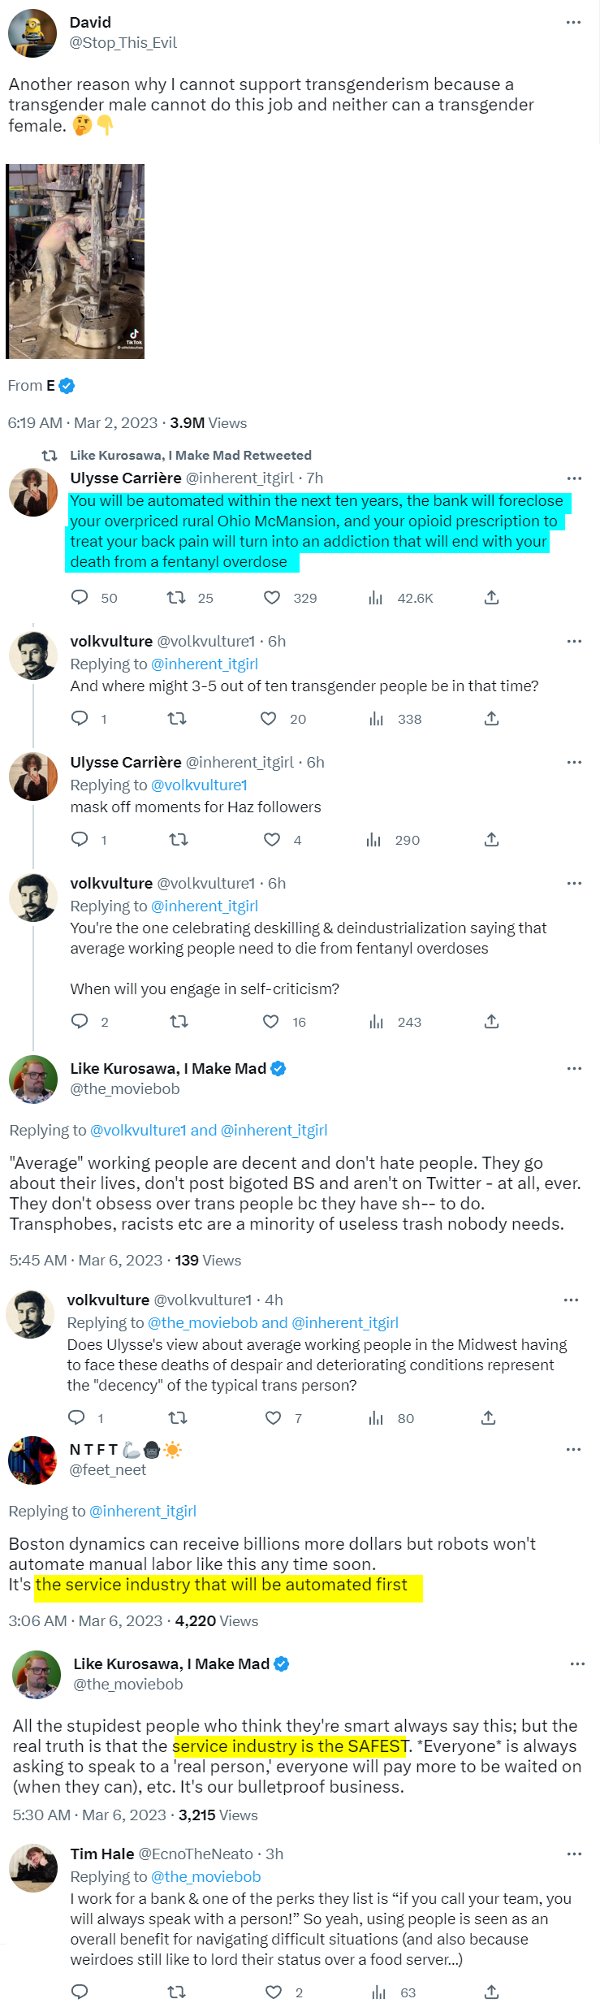
Task: Retweet volkvulture's self-criticism reply
Action: click(x=179, y=1021)
